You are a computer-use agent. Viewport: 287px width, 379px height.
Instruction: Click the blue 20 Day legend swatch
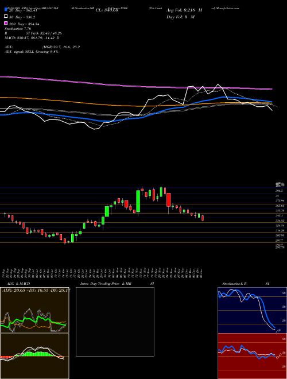[6, 10]
